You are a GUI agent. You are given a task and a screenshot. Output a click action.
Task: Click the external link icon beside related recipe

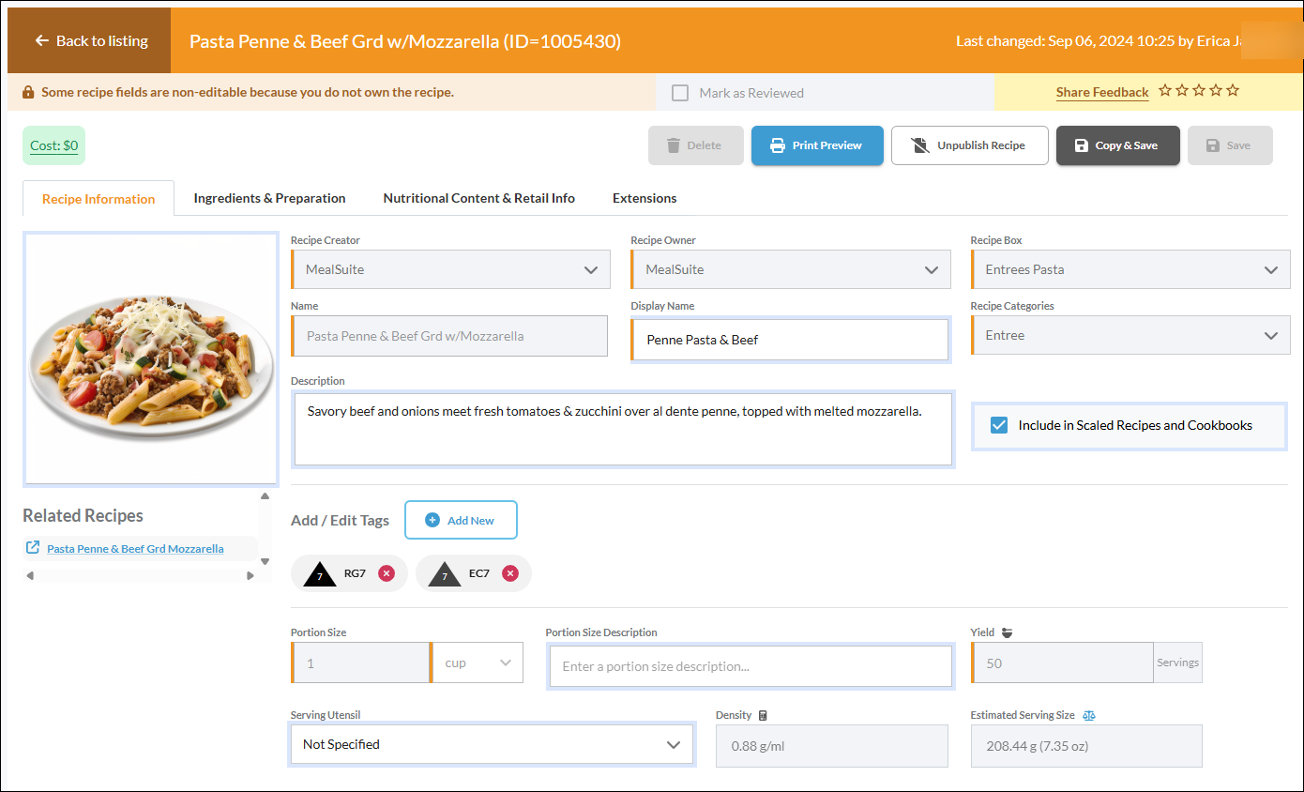(x=33, y=548)
